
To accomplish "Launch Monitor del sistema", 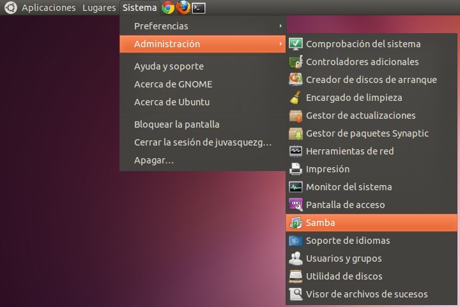I will click(x=371, y=187).
